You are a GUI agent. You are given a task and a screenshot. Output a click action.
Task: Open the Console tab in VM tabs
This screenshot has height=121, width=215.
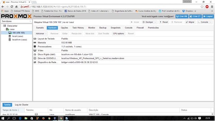coord(128,28)
